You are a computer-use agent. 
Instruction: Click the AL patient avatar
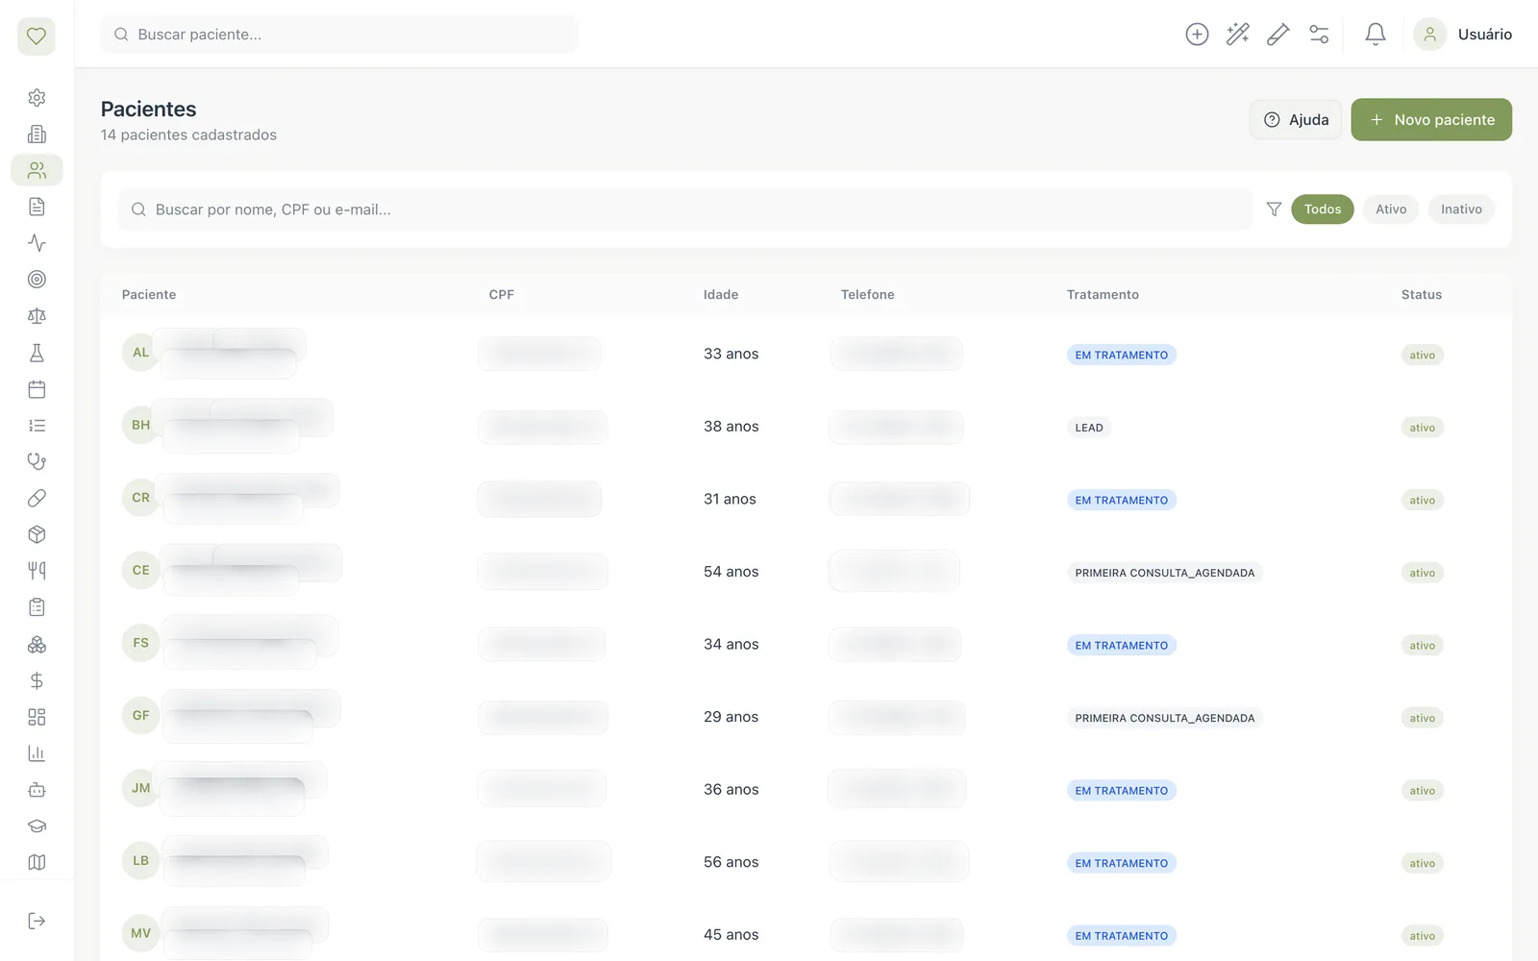coord(141,353)
